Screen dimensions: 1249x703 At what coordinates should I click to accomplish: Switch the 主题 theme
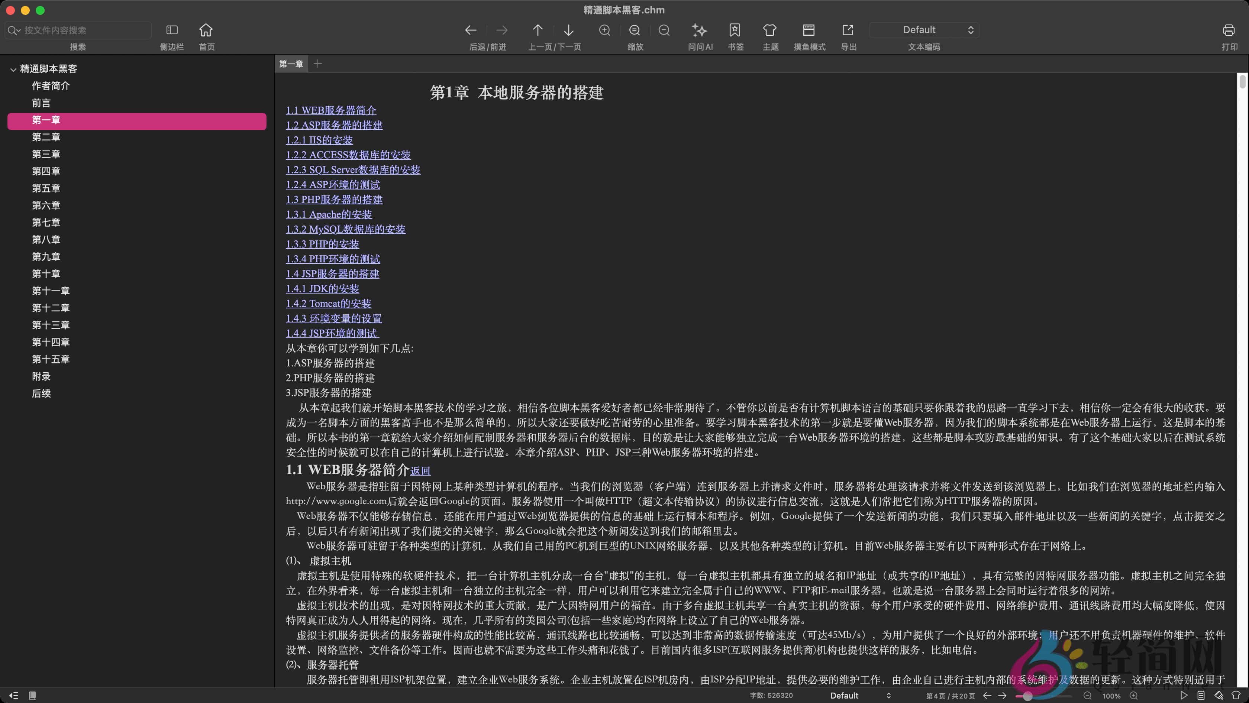pos(769,30)
